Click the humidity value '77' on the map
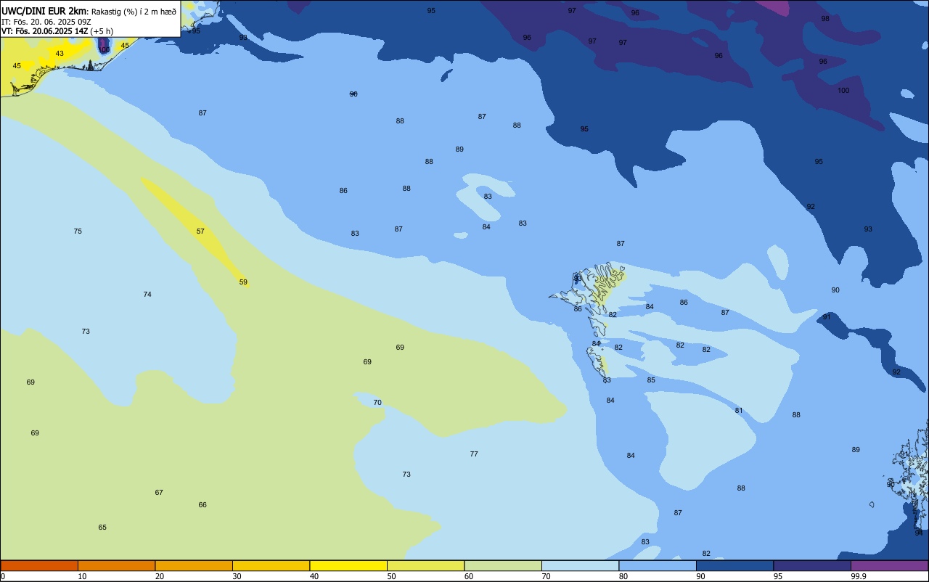The image size is (929, 582). [474, 454]
